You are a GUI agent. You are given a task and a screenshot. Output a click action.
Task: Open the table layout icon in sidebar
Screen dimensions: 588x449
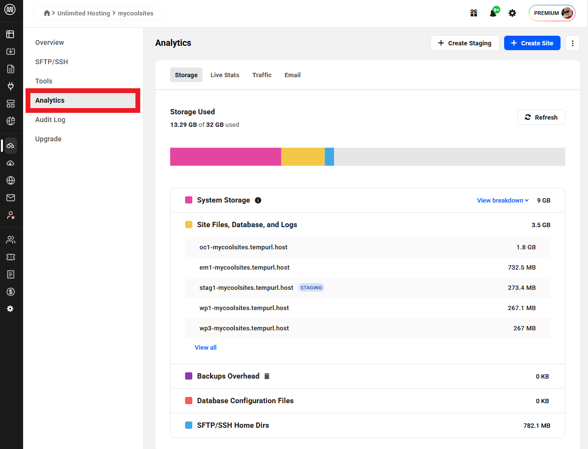(11, 34)
